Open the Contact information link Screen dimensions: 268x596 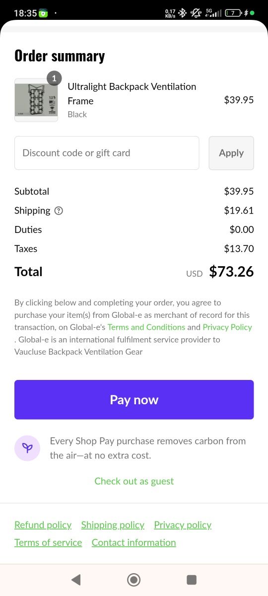tap(134, 543)
